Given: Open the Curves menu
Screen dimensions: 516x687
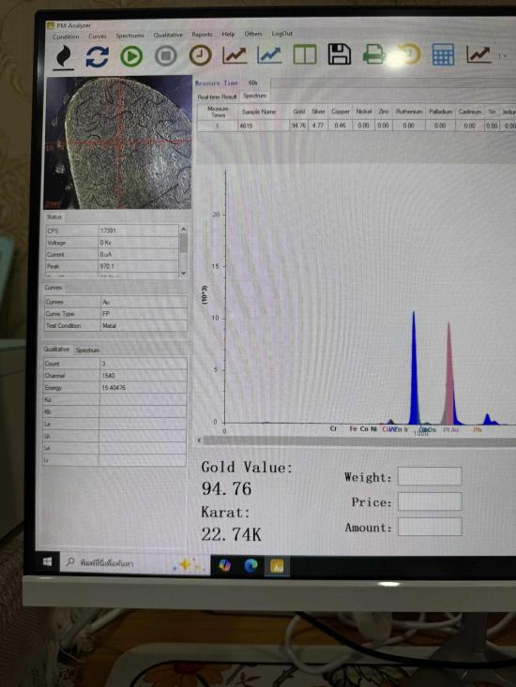Looking at the screenshot, I should click(x=98, y=37).
